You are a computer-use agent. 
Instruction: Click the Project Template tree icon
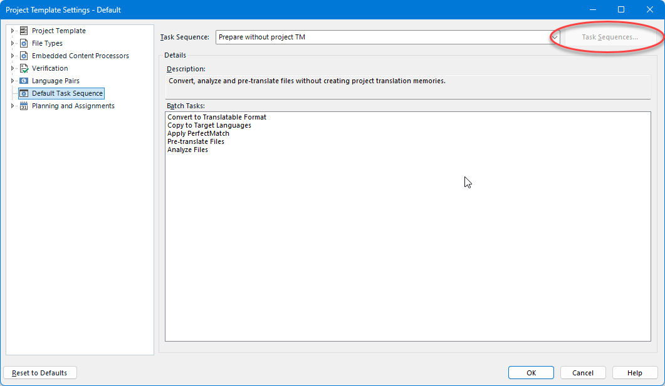[x=24, y=31]
